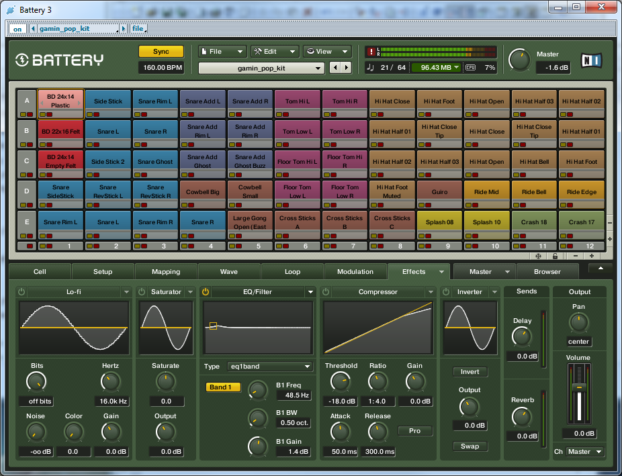Toggle the Invert button

pyautogui.click(x=470, y=372)
